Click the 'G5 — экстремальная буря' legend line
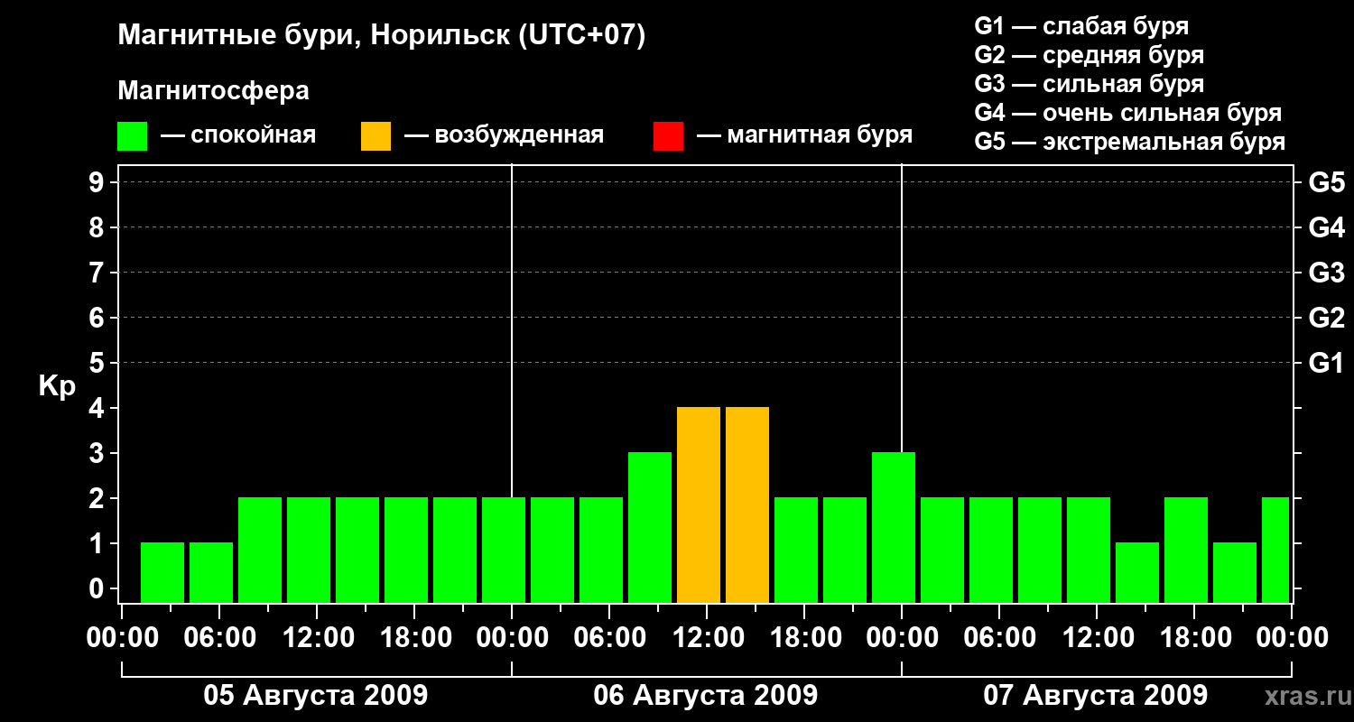 [1129, 142]
